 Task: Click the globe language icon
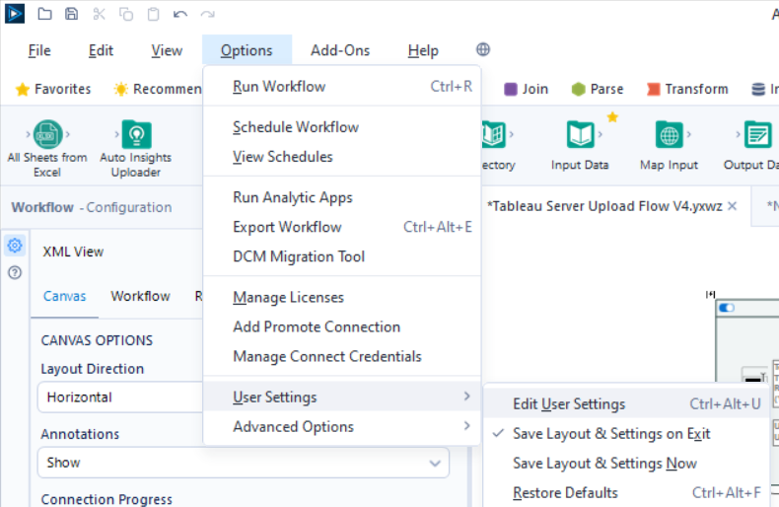click(483, 49)
